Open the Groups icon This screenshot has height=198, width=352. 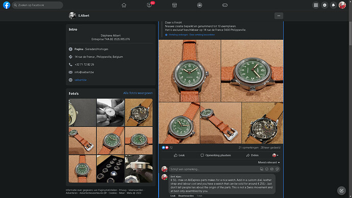click(x=199, y=5)
